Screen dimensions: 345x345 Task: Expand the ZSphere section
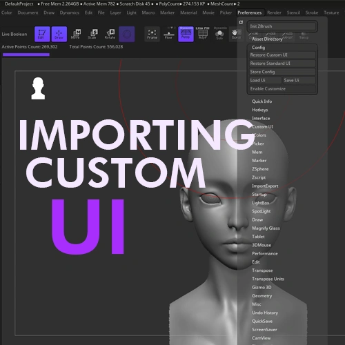260,169
